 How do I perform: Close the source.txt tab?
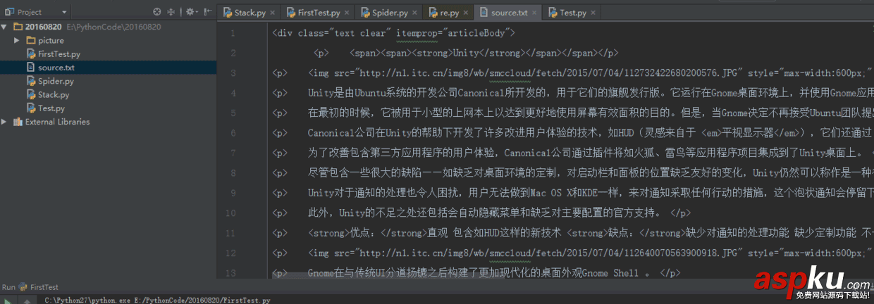(x=535, y=13)
